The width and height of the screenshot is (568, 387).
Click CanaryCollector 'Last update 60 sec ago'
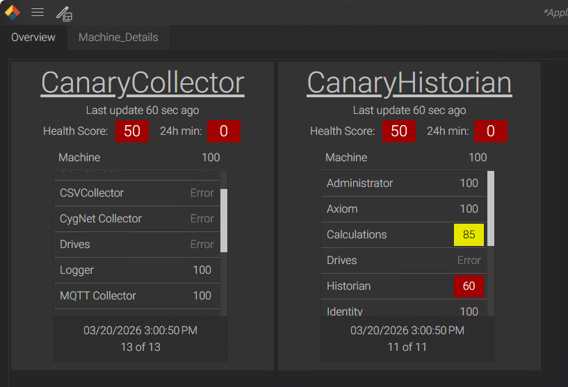click(x=143, y=110)
